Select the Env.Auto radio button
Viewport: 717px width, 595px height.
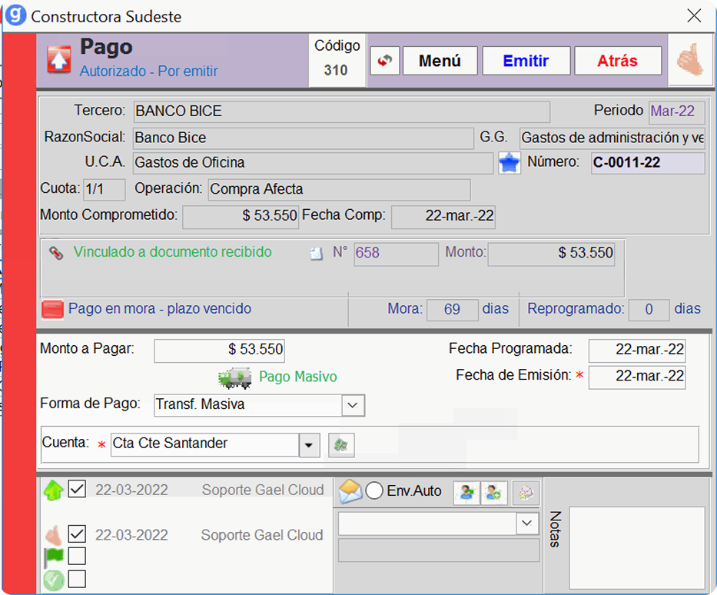(x=374, y=490)
